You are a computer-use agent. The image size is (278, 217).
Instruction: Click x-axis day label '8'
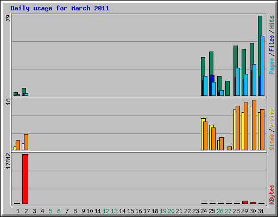(75, 211)
